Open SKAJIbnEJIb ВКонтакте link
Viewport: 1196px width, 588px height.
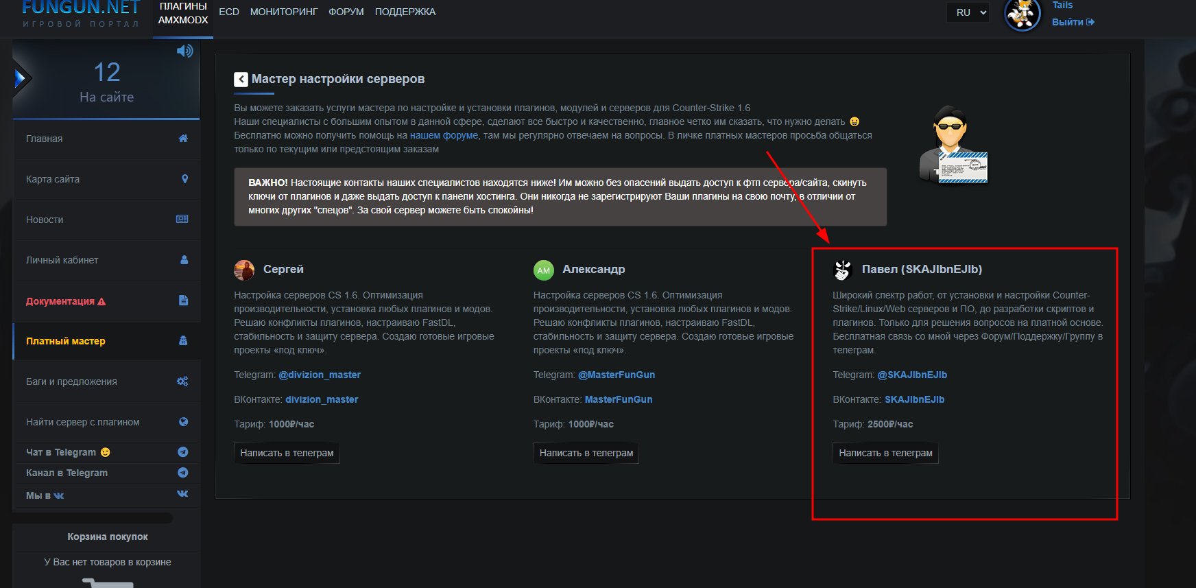pos(915,399)
